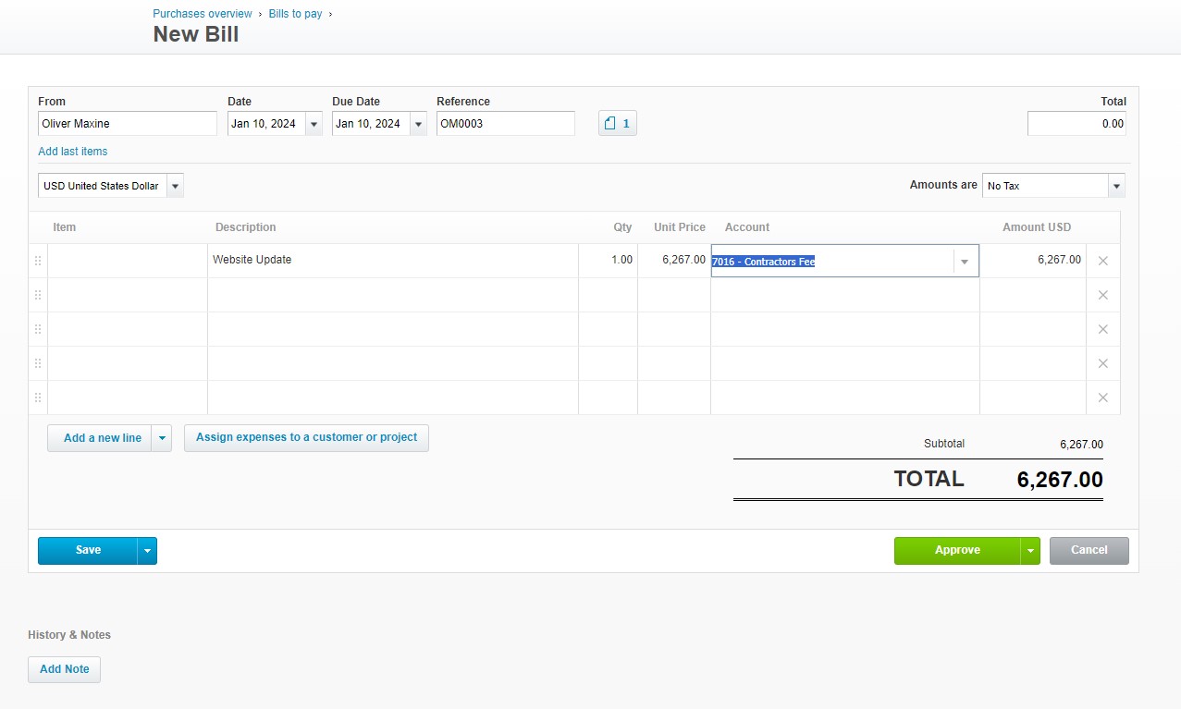The image size is (1181, 709).
Task: Click the Subtotal label
Action: pyautogui.click(x=944, y=444)
